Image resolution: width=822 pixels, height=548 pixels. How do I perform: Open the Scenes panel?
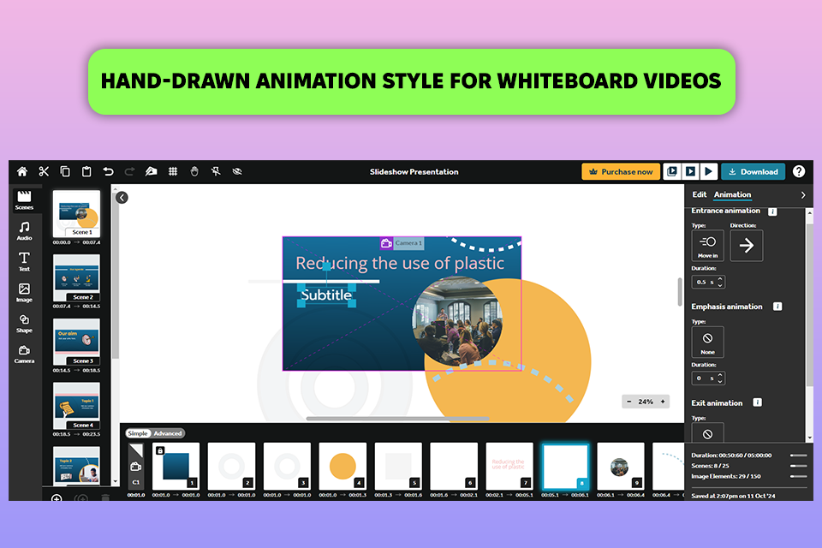(x=24, y=200)
